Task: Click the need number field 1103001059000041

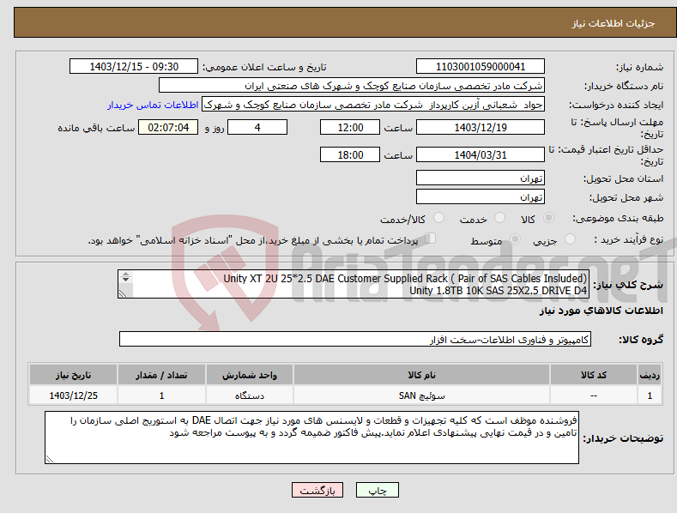Action: 481,67
